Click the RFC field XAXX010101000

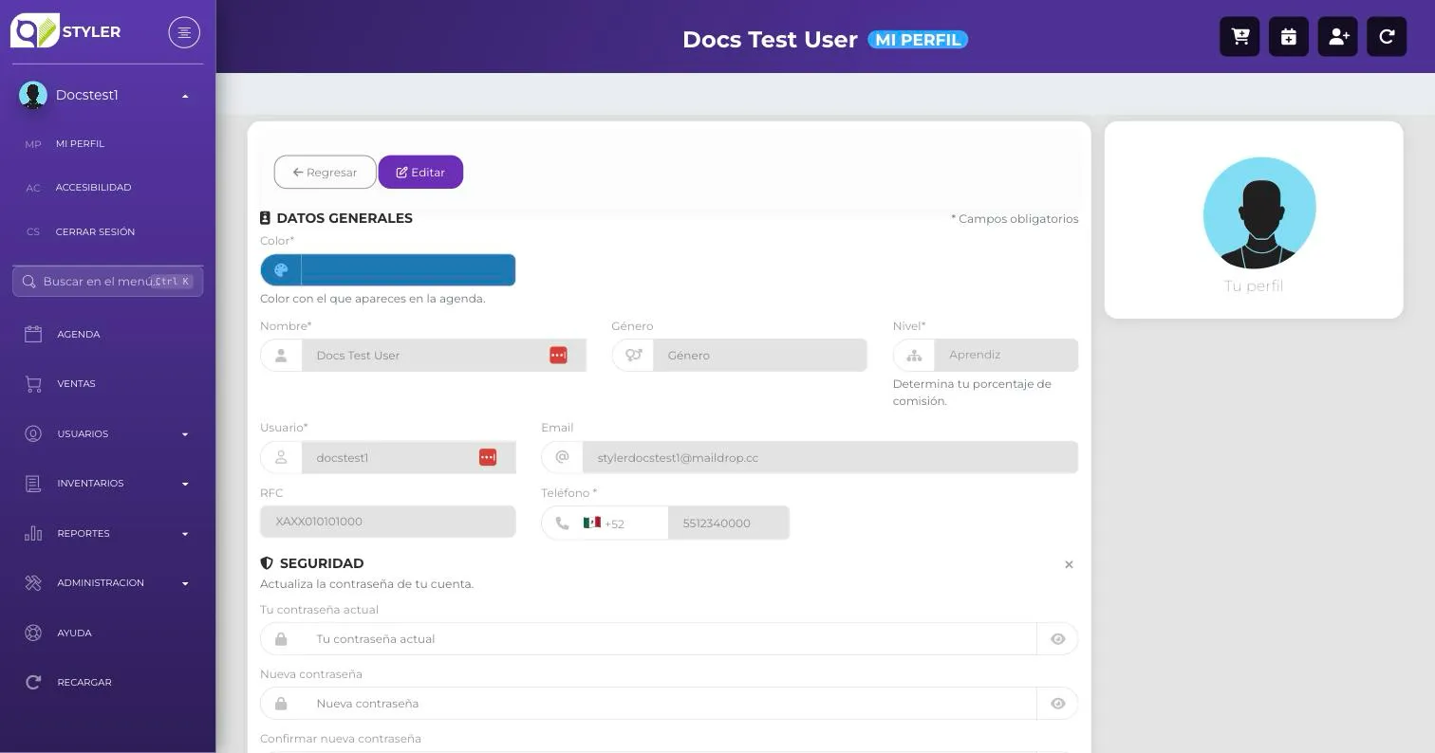(388, 522)
